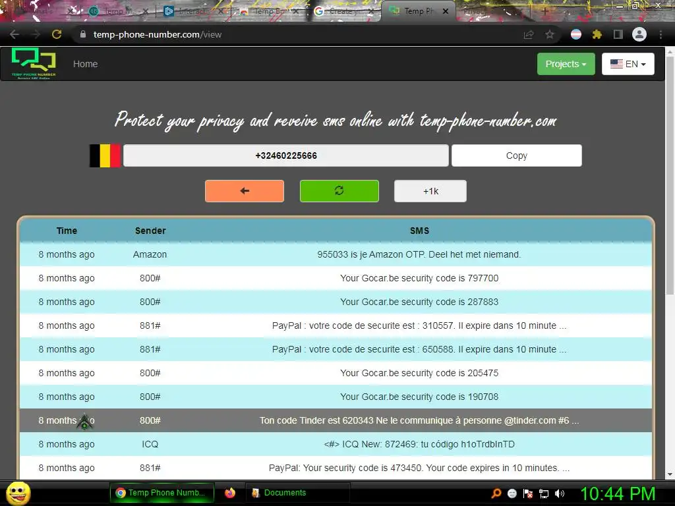Open a new tab with plus button
The height and width of the screenshot is (506, 675).
(545, 11)
